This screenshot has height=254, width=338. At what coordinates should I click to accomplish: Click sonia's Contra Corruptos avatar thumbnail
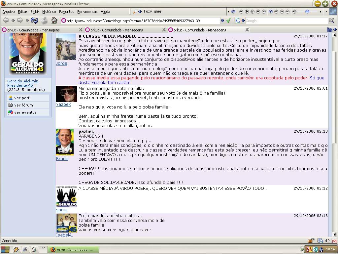pyautogui.click(x=67, y=196)
